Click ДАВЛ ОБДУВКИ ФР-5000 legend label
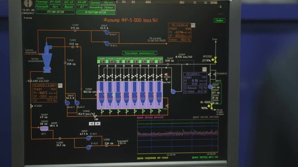The height and width of the screenshot is (167, 298). click(153, 158)
